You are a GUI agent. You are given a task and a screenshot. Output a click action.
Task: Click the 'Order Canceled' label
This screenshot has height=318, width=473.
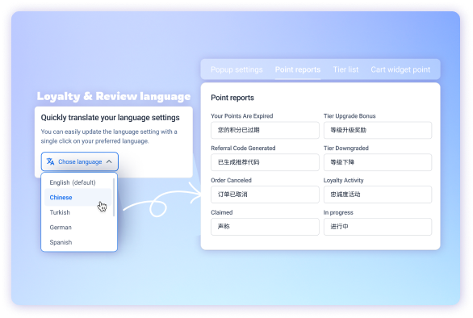(231, 181)
